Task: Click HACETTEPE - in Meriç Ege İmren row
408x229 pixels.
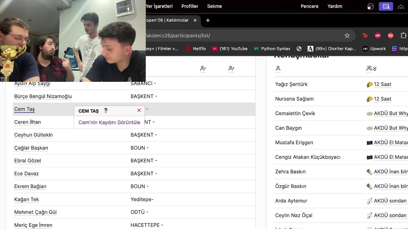Action: pos(147,225)
